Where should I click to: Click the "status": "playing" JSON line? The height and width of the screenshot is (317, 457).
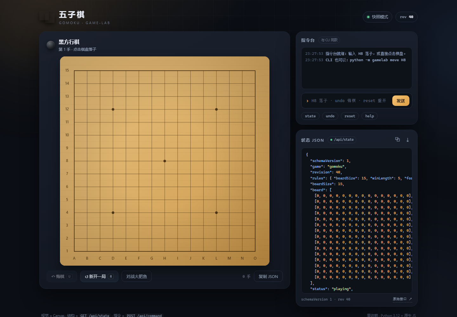(x=331, y=289)
